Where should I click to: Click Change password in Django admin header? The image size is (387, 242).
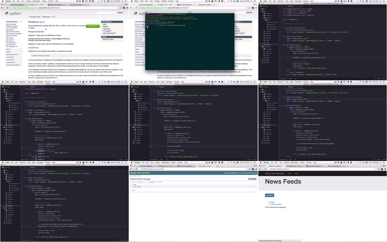coord(247,173)
